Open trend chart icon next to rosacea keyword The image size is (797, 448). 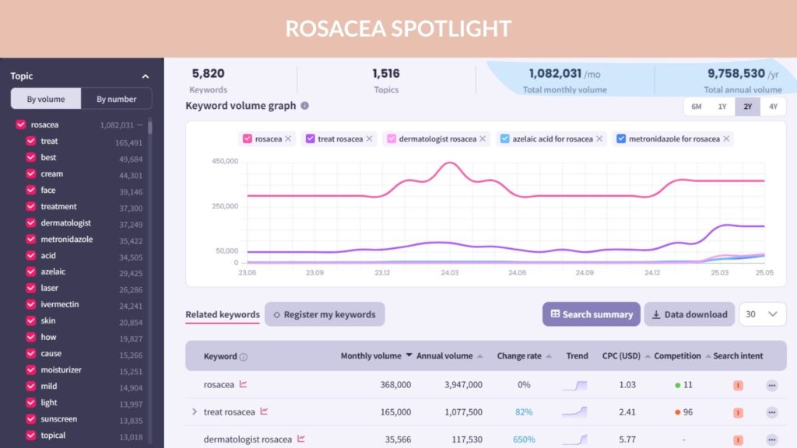244,384
